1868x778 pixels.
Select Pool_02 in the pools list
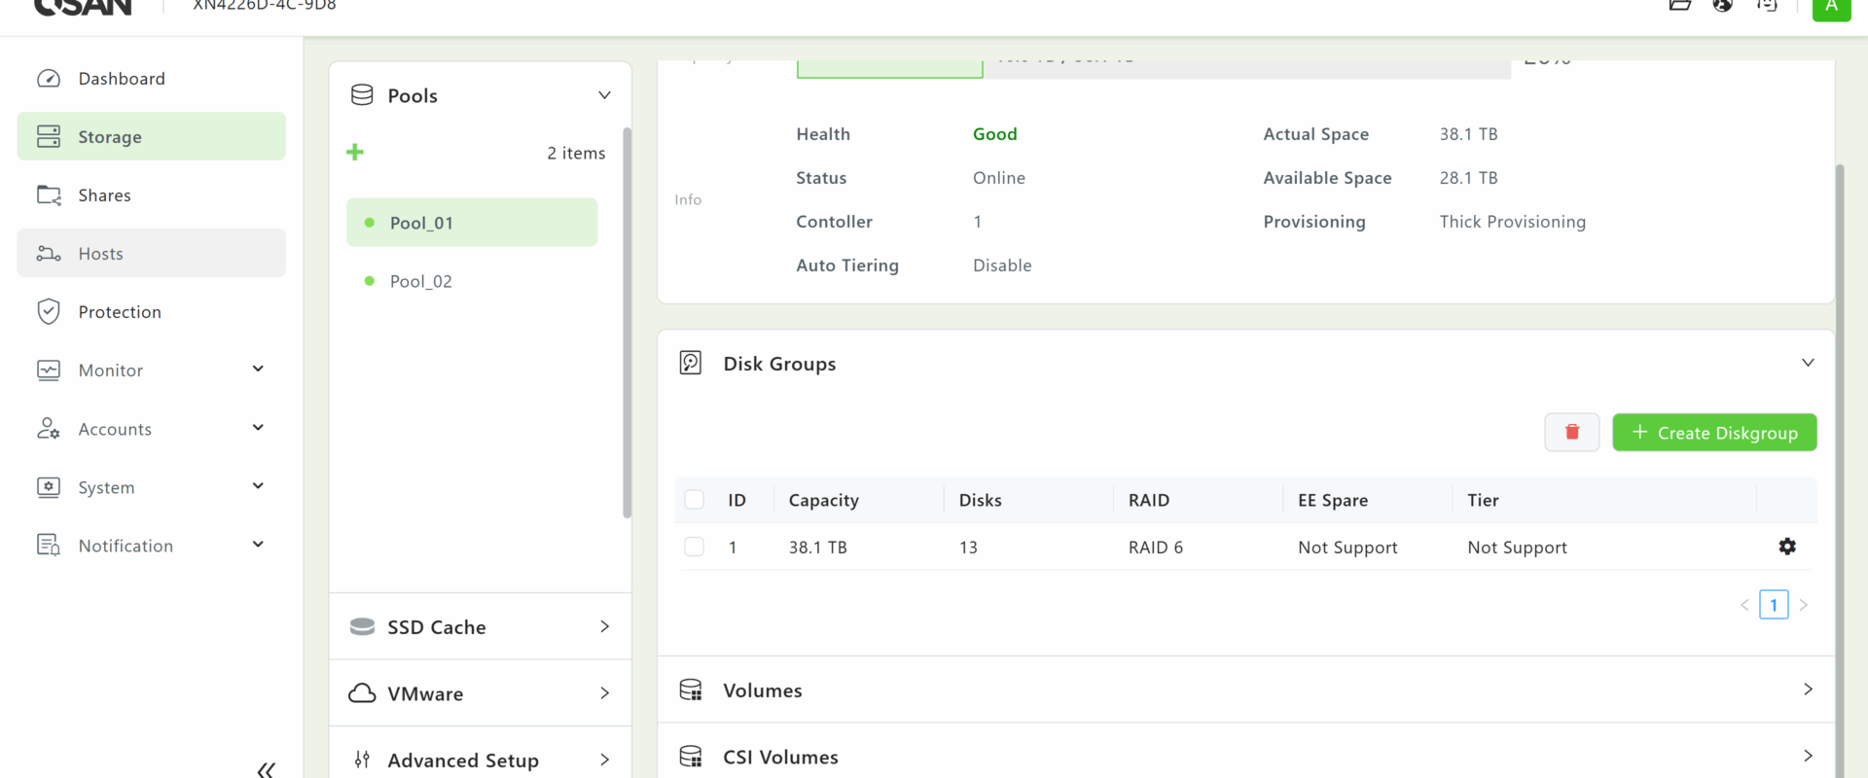421,281
